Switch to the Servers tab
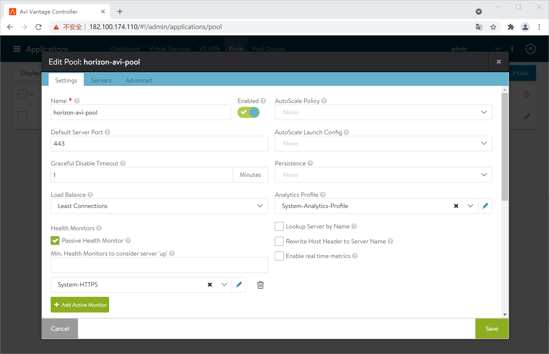The image size is (549, 354). tap(101, 80)
